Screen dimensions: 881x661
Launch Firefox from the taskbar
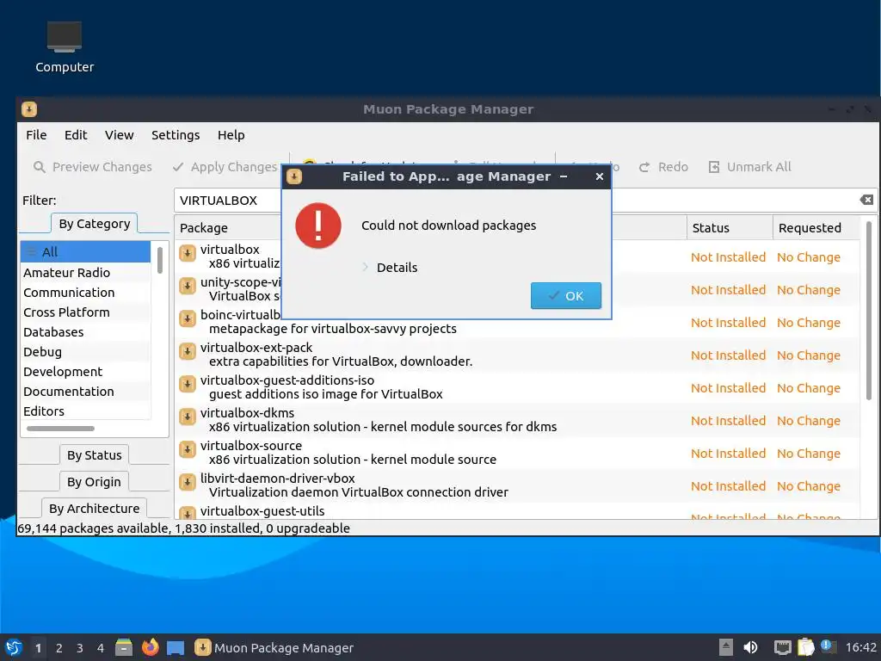coord(150,647)
